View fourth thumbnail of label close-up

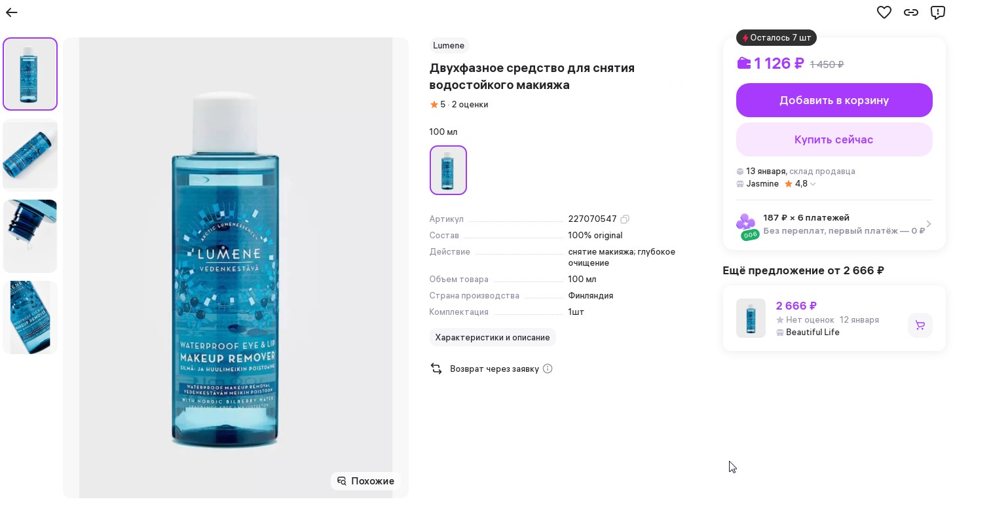30,317
